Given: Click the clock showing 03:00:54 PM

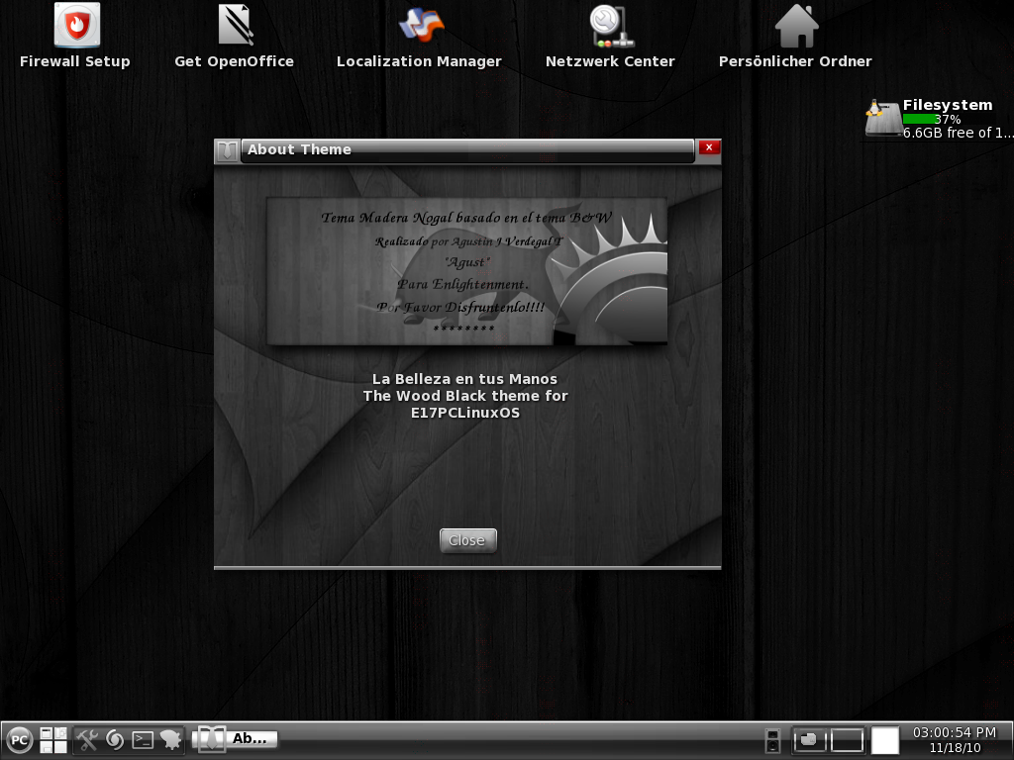Looking at the screenshot, I should pos(954,739).
